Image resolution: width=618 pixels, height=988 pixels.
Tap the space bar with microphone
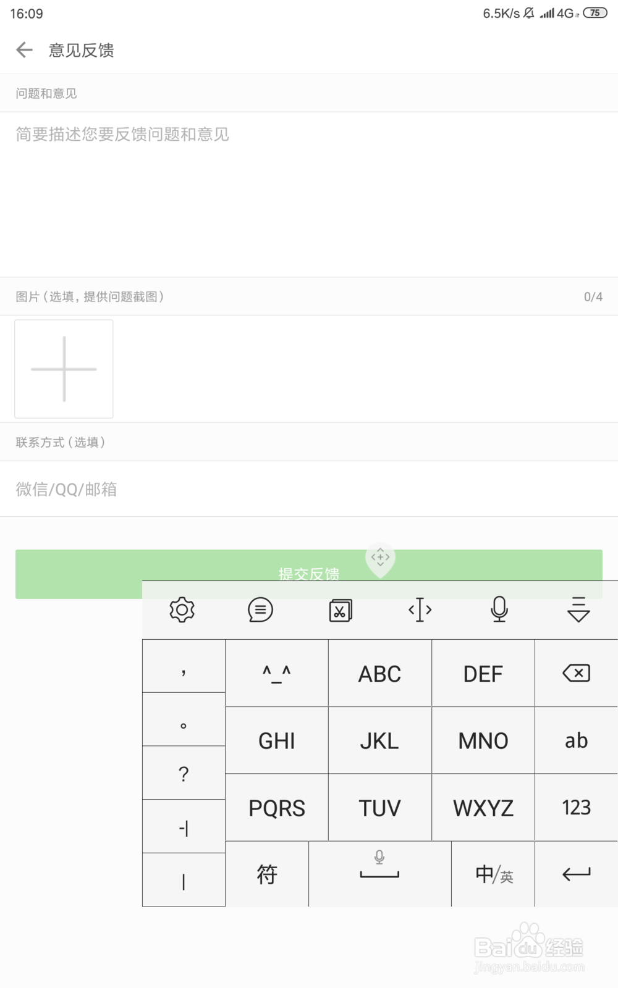(x=379, y=874)
